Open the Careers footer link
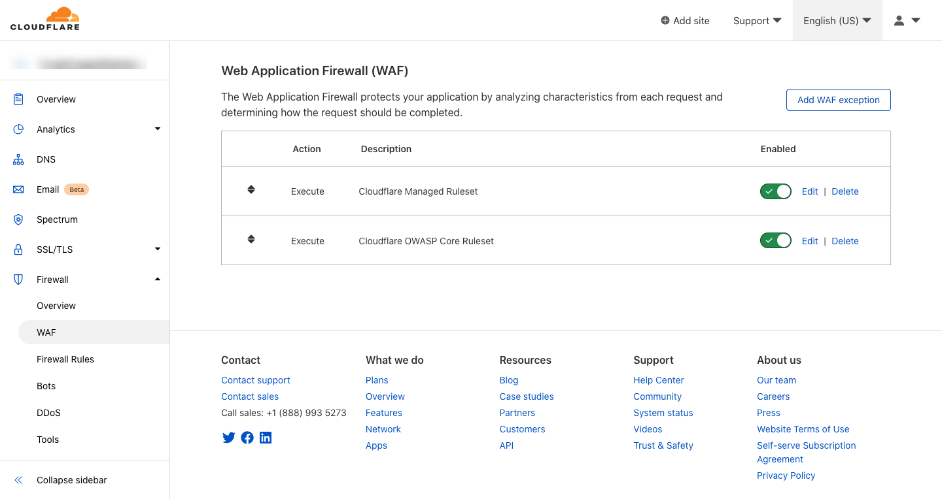The width and height of the screenshot is (942, 499). click(773, 396)
